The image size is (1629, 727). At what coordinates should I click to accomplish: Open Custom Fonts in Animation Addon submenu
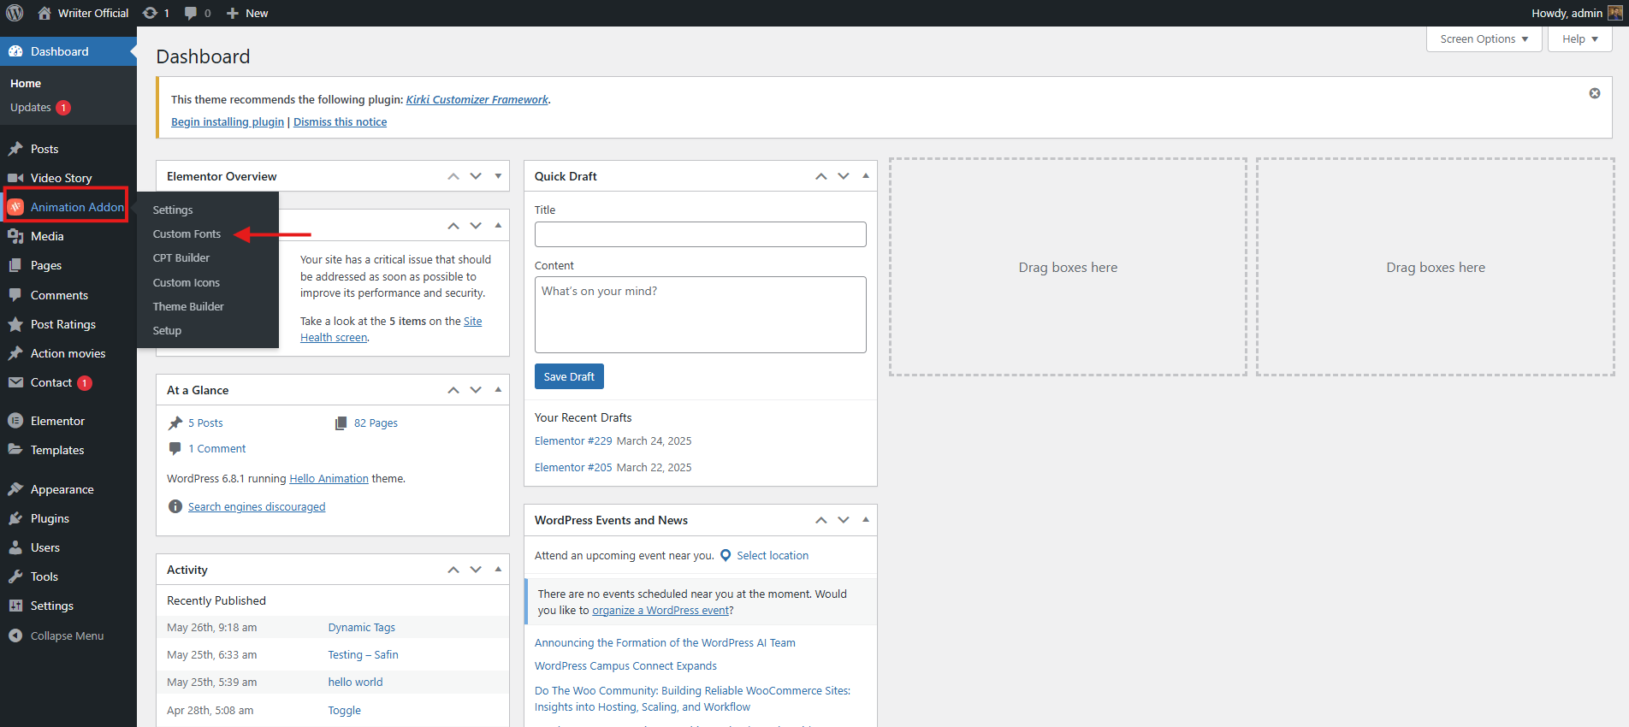tap(187, 233)
